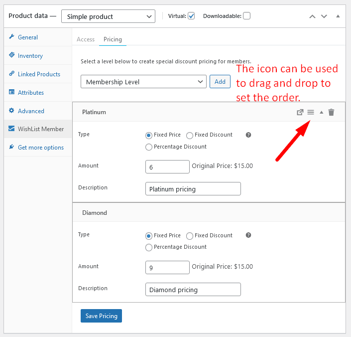Click the Platinum panel header title
This screenshot has height=337, width=351.
[94, 112]
